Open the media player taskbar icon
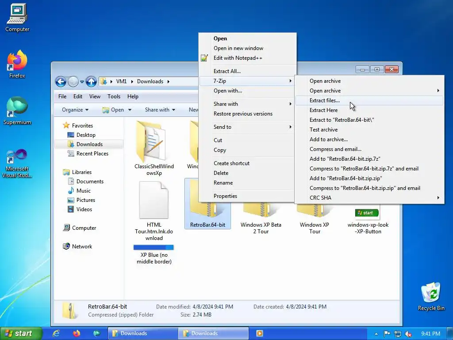 click(x=259, y=333)
